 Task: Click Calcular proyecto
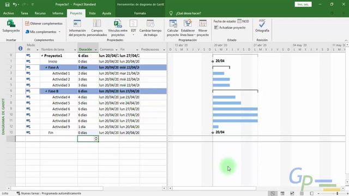(x=173, y=28)
